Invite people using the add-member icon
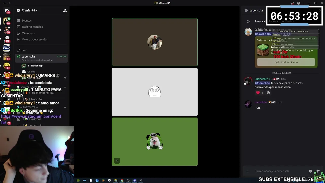 pos(65,10)
